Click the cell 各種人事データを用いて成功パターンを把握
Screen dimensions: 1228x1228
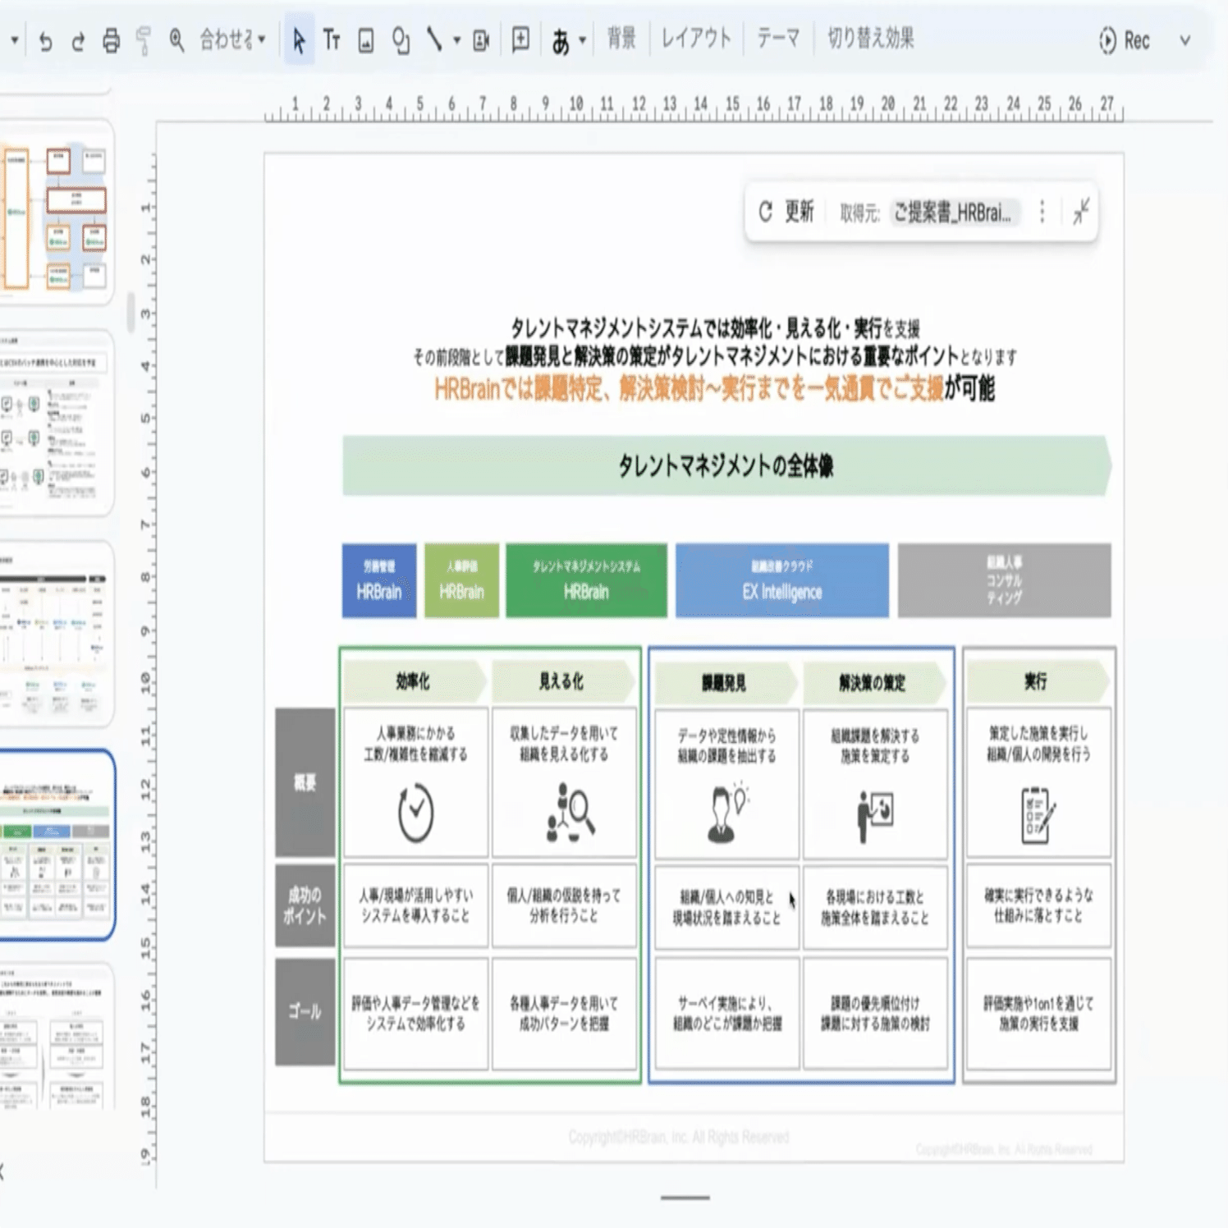coord(564,1013)
